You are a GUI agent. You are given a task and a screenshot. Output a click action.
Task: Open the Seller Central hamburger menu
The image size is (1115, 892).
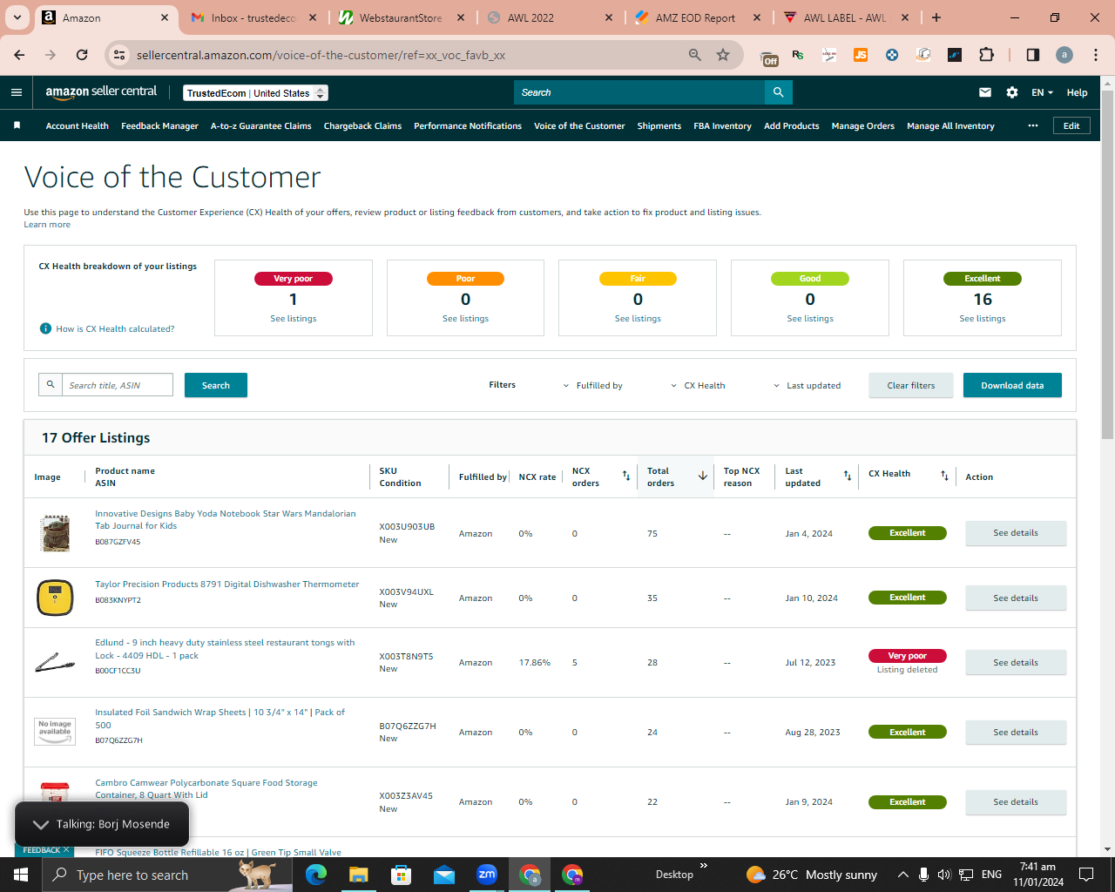(17, 92)
